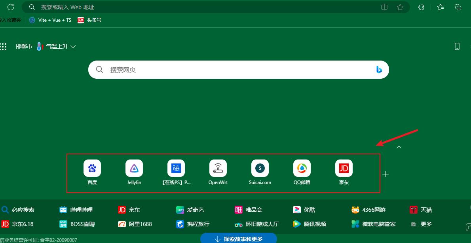Open browser Extensions puzzle-piece icon
This screenshot has height=243, width=471.
point(421,7)
